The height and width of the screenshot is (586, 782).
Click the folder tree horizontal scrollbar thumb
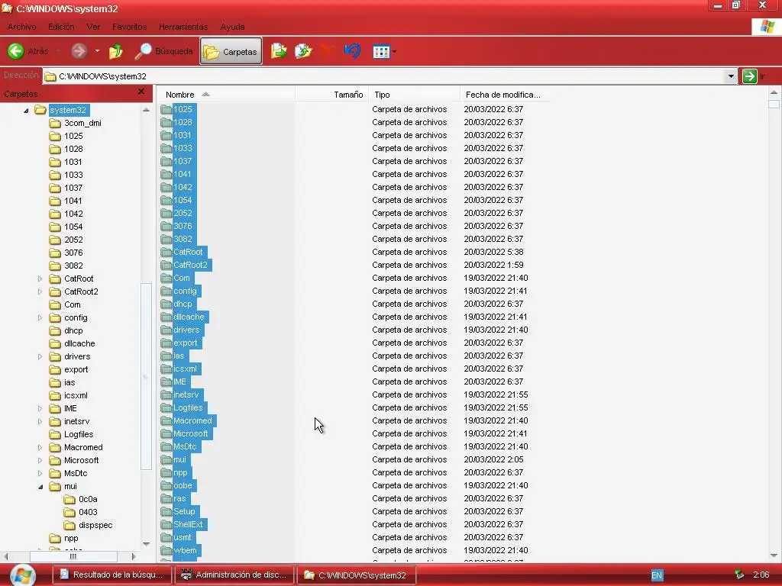(73, 556)
